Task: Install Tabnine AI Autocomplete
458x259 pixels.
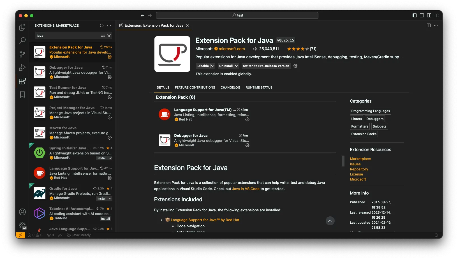Action: [105, 219]
